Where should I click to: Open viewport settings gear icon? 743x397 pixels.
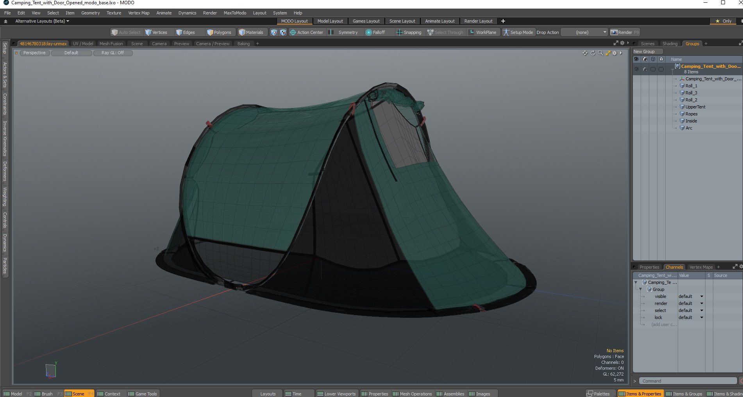(614, 53)
